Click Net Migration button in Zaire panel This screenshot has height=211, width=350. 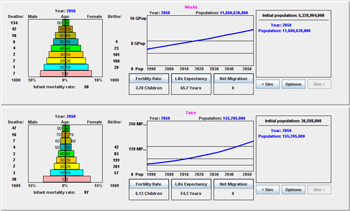[234, 184]
